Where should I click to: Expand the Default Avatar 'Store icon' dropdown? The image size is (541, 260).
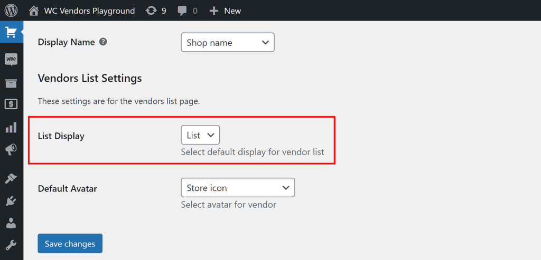(237, 188)
